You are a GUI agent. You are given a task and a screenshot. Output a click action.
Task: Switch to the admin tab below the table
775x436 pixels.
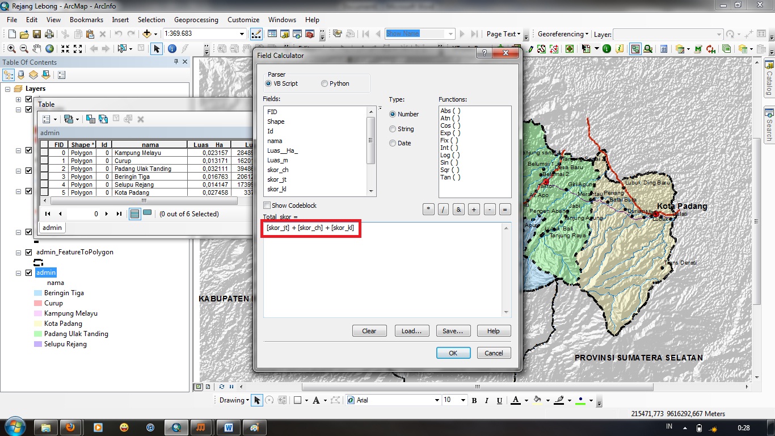(52, 228)
